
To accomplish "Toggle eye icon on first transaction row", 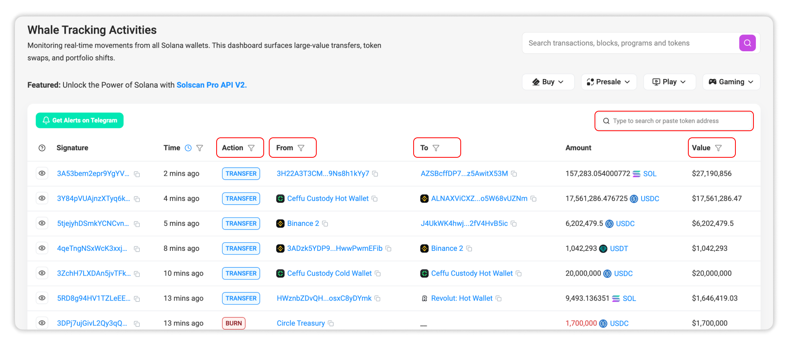I will click(42, 173).
